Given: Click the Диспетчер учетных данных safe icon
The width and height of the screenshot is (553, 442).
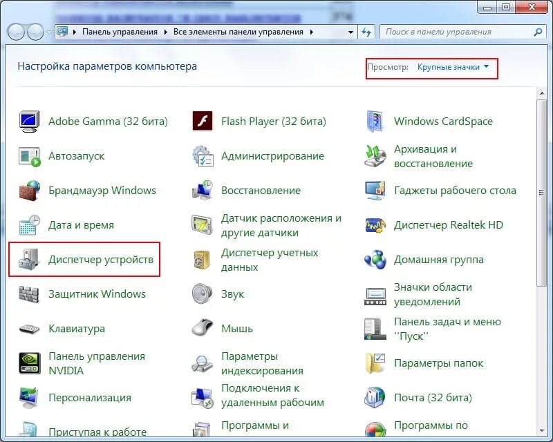Looking at the screenshot, I should point(202,260).
